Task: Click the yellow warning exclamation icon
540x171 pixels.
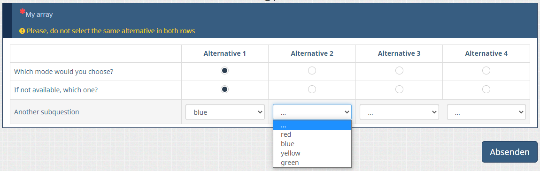Action: click(x=22, y=31)
